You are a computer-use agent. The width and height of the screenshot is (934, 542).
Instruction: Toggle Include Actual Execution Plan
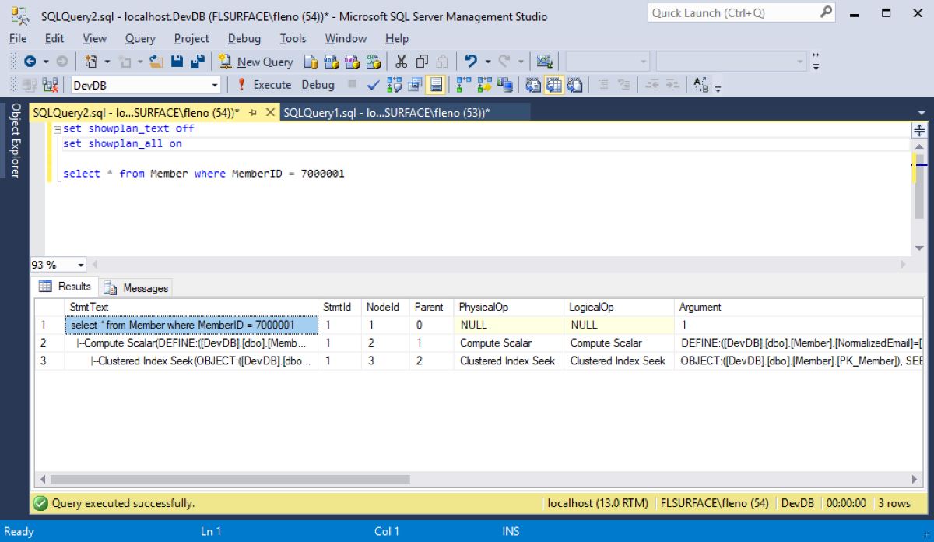pos(465,85)
